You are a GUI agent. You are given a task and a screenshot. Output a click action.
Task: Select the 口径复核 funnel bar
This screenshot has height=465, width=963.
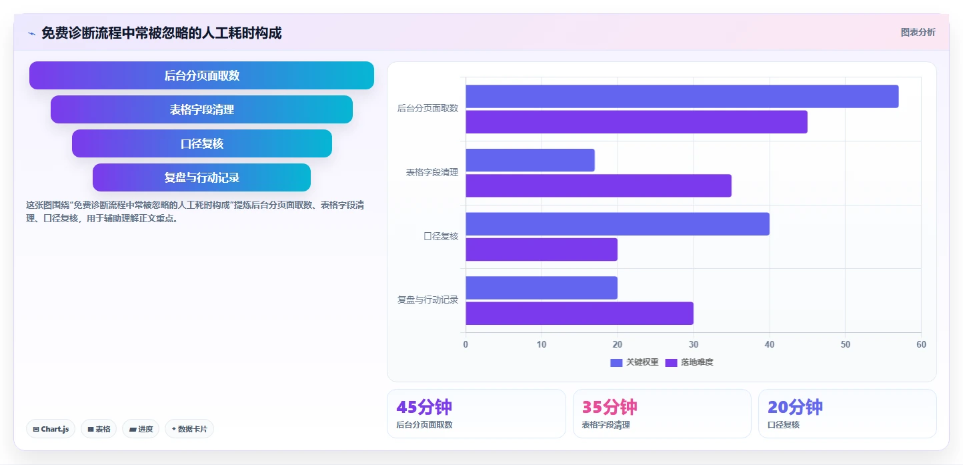point(201,143)
